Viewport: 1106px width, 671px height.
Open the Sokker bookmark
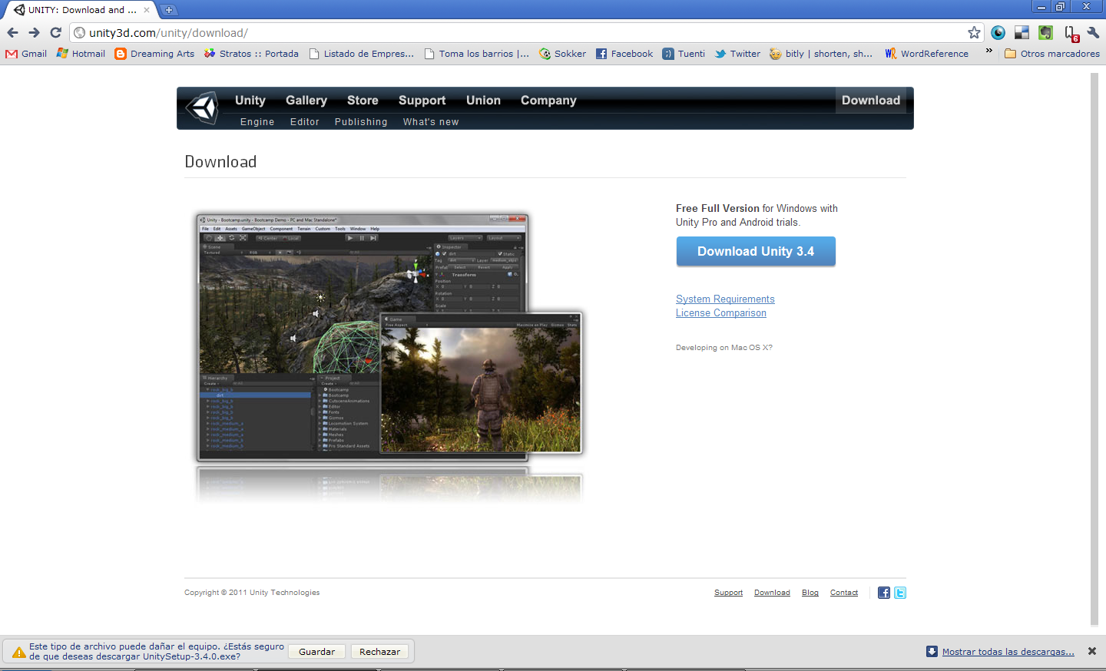(562, 54)
